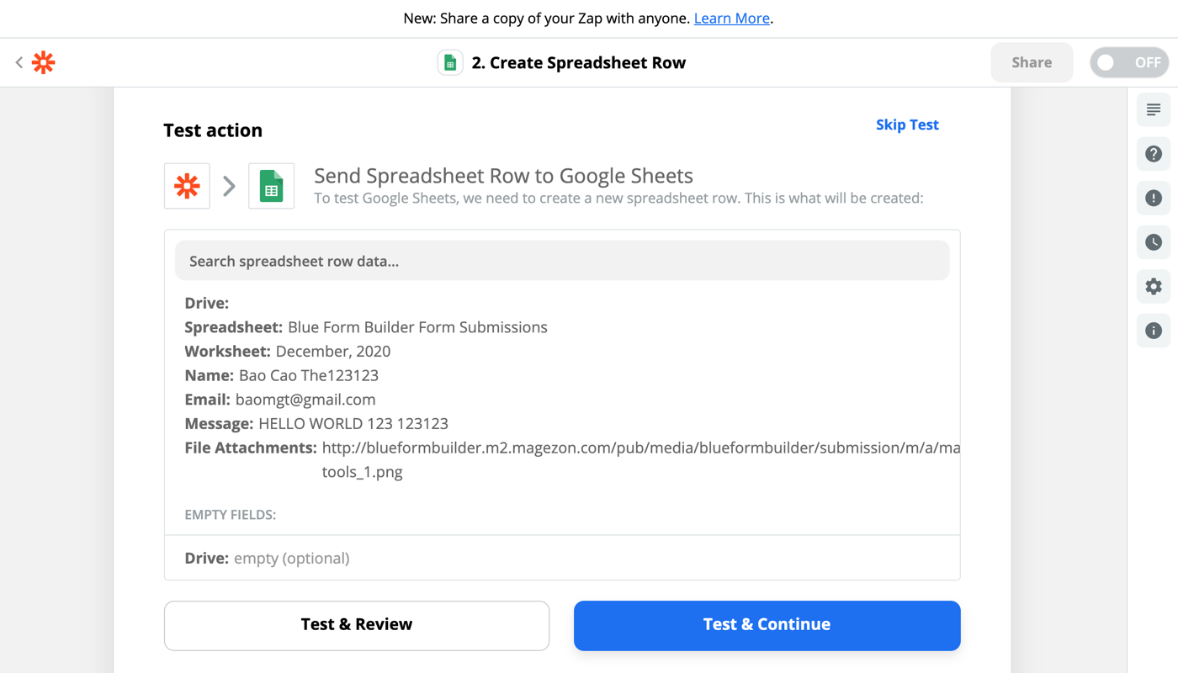Viewport: 1178px width, 673px height.
Task: Open the Help sidebar icon
Action: pos(1153,154)
